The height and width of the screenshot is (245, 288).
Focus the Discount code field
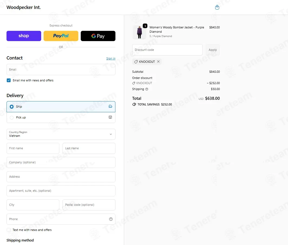click(167, 50)
